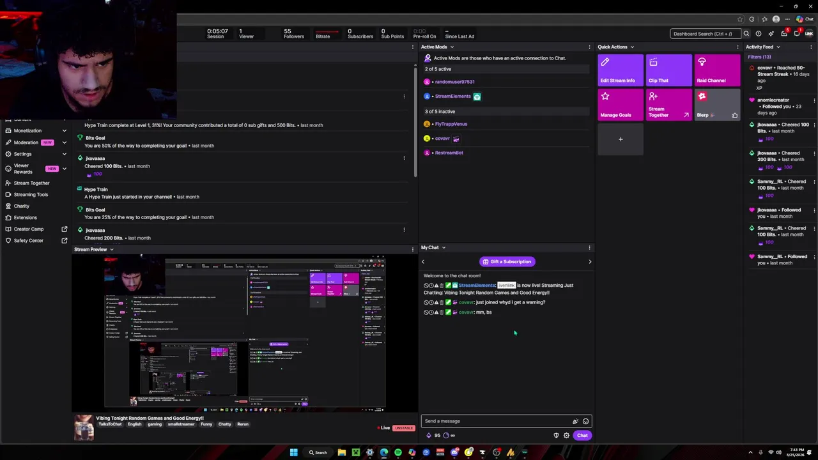Open the Raid Channel quick action
This screenshot has height=460, width=818.
tap(717, 70)
